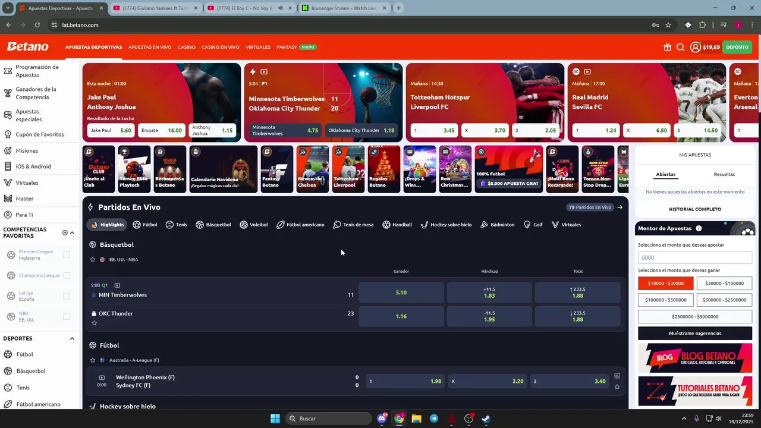Tick the Champions League favorite checkbox
Screen dimensions: 761x428
pyautogui.click(x=67, y=275)
